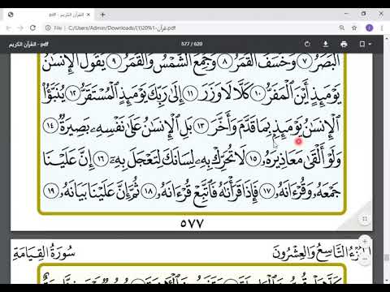
Task: Go back to the previous page
Action: (8, 28)
